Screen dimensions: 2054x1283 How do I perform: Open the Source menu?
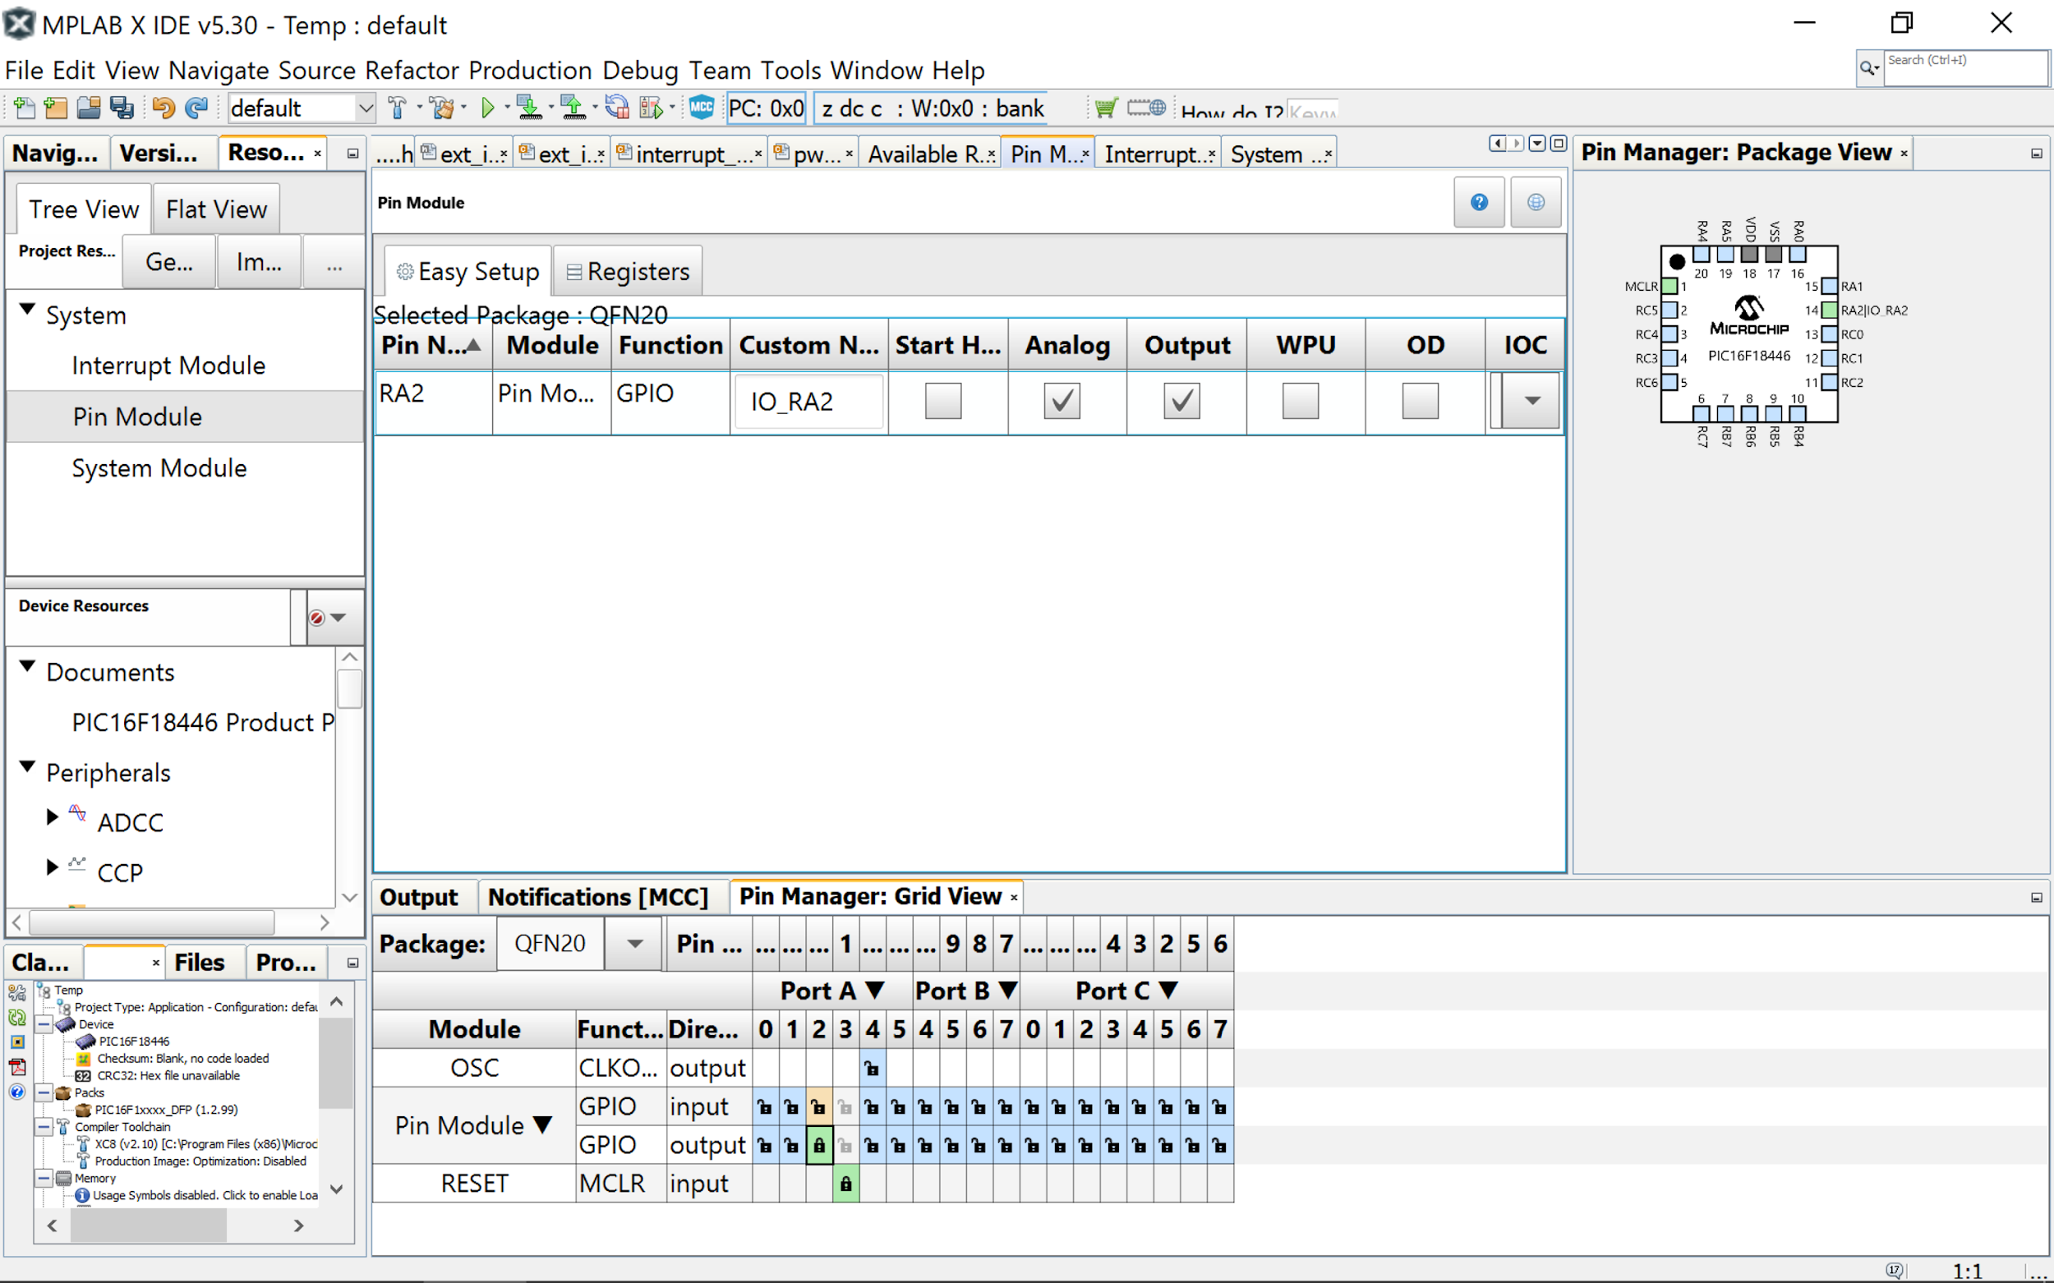316,71
